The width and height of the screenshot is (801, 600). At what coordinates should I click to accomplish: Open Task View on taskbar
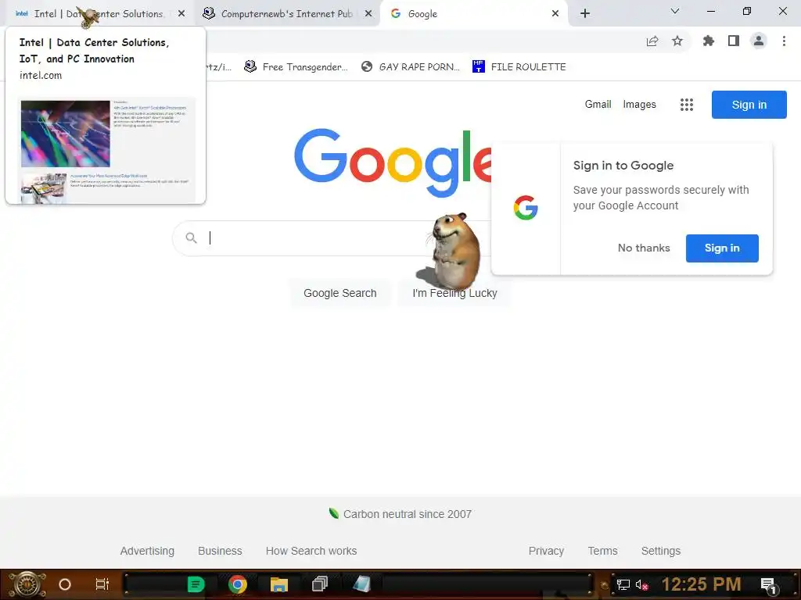point(102,584)
